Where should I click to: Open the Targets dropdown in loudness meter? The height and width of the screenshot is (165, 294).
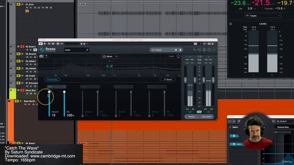263,16
